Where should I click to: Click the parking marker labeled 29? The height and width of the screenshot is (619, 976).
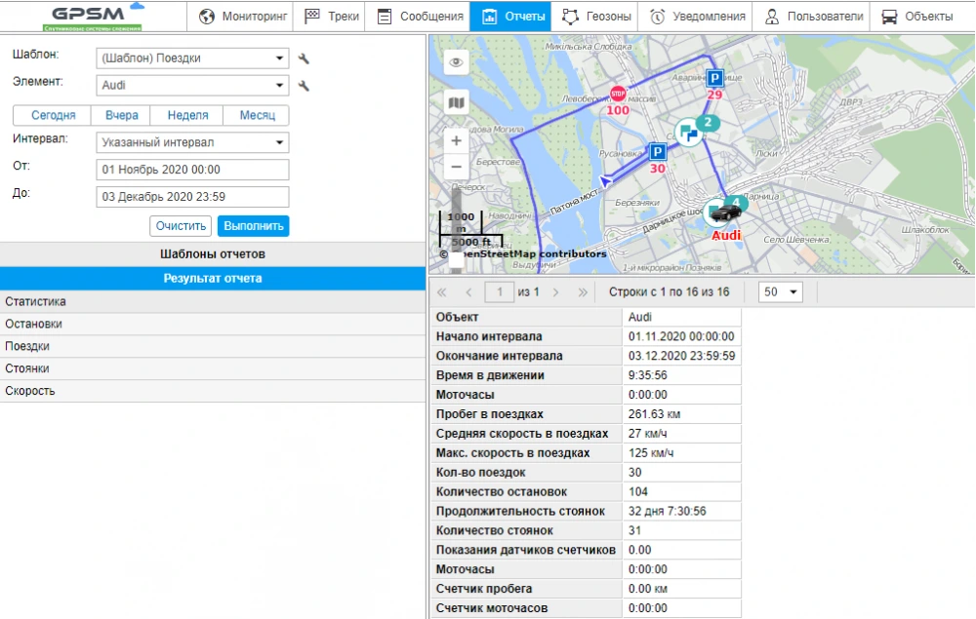(715, 79)
